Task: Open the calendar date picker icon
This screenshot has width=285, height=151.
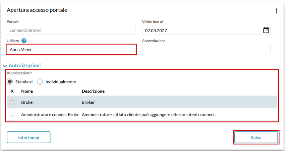Action: [x=266, y=30]
